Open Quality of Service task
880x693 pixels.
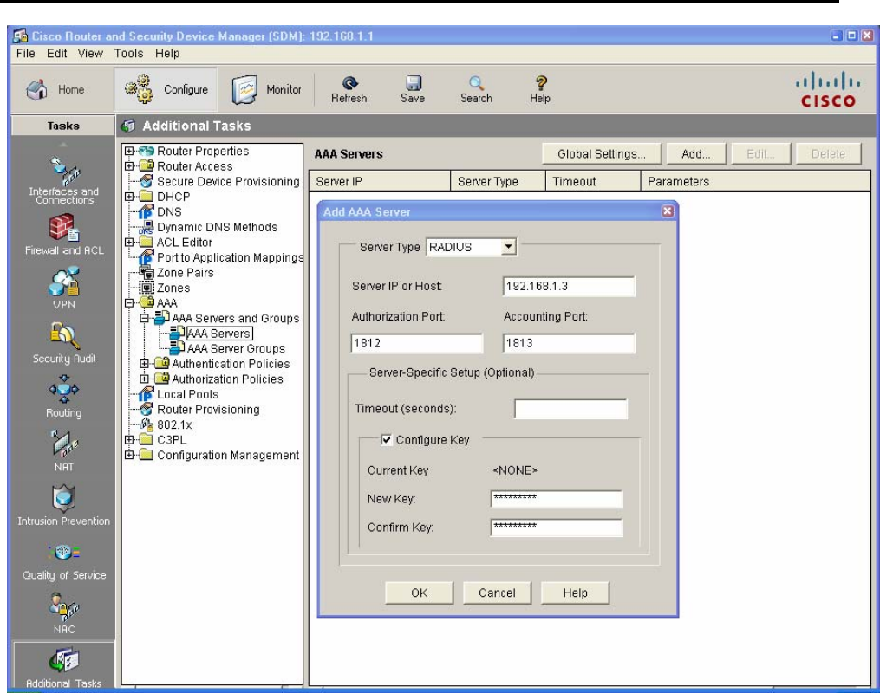coord(64,562)
